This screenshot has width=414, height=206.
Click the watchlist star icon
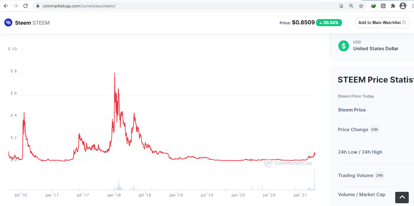pos(404,22)
